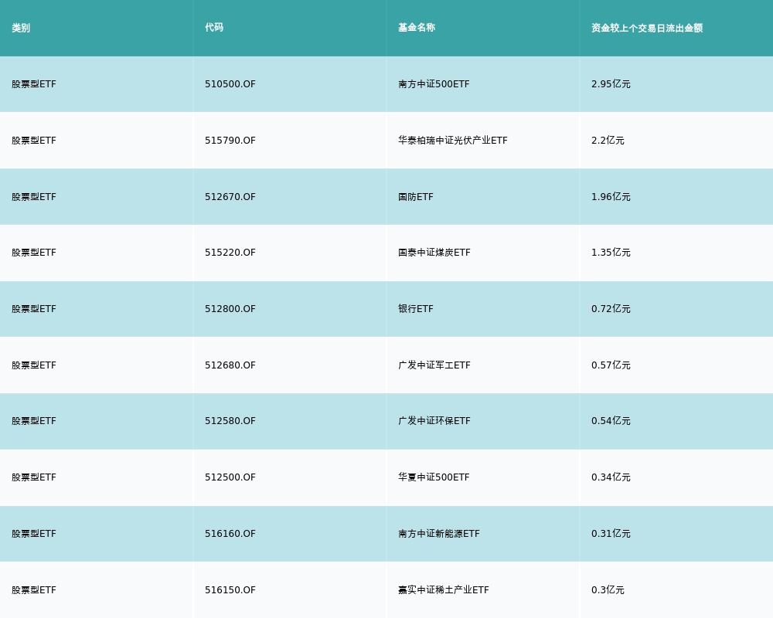This screenshot has width=773, height=618.
Task: Select code 515220.OF
Action: click(x=230, y=253)
